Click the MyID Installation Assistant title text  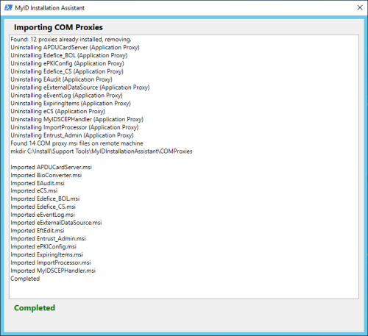click(x=50, y=8)
